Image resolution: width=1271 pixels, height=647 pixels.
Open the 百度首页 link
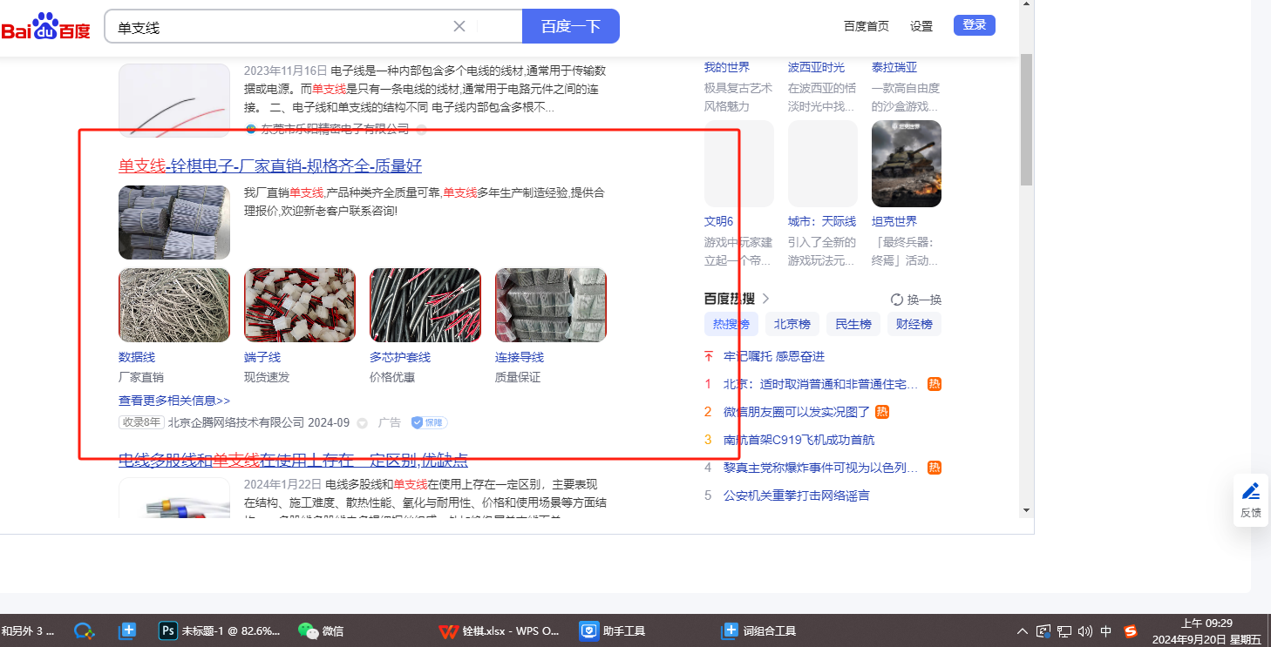point(867,26)
